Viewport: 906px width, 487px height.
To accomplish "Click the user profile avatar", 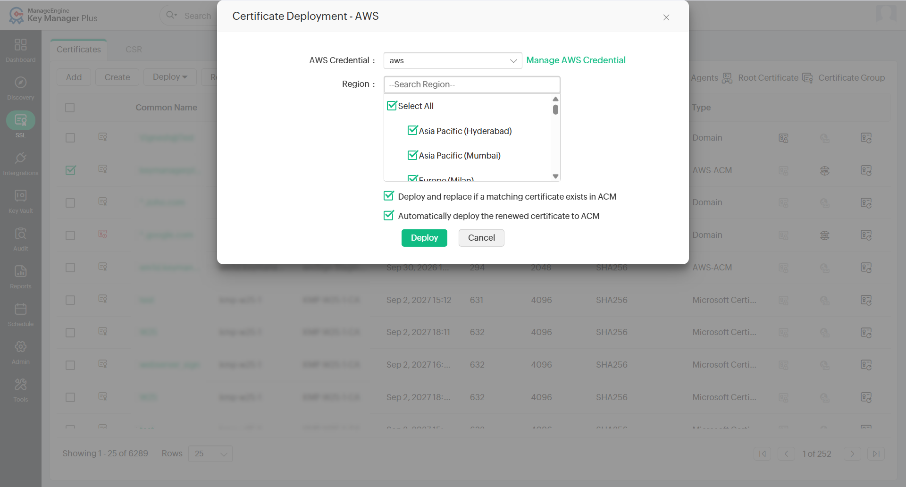I will click(x=886, y=13).
